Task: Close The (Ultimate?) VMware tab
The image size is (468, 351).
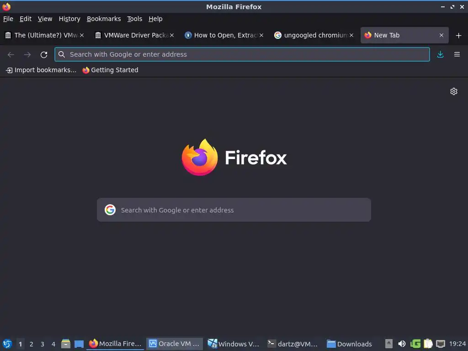Action: coord(82,35)
